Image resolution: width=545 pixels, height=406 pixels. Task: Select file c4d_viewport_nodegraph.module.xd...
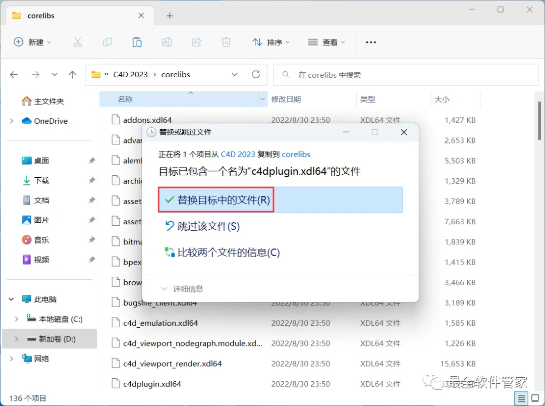192,343
